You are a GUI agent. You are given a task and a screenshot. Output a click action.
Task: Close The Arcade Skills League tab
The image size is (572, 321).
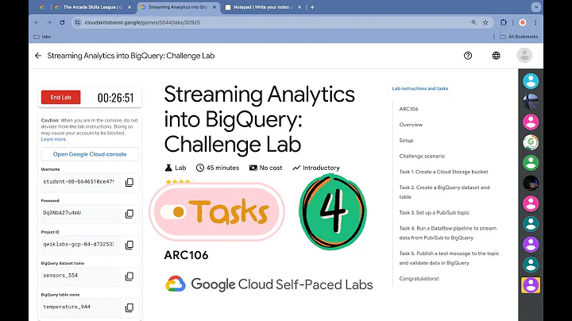click(x=129, y=7)
